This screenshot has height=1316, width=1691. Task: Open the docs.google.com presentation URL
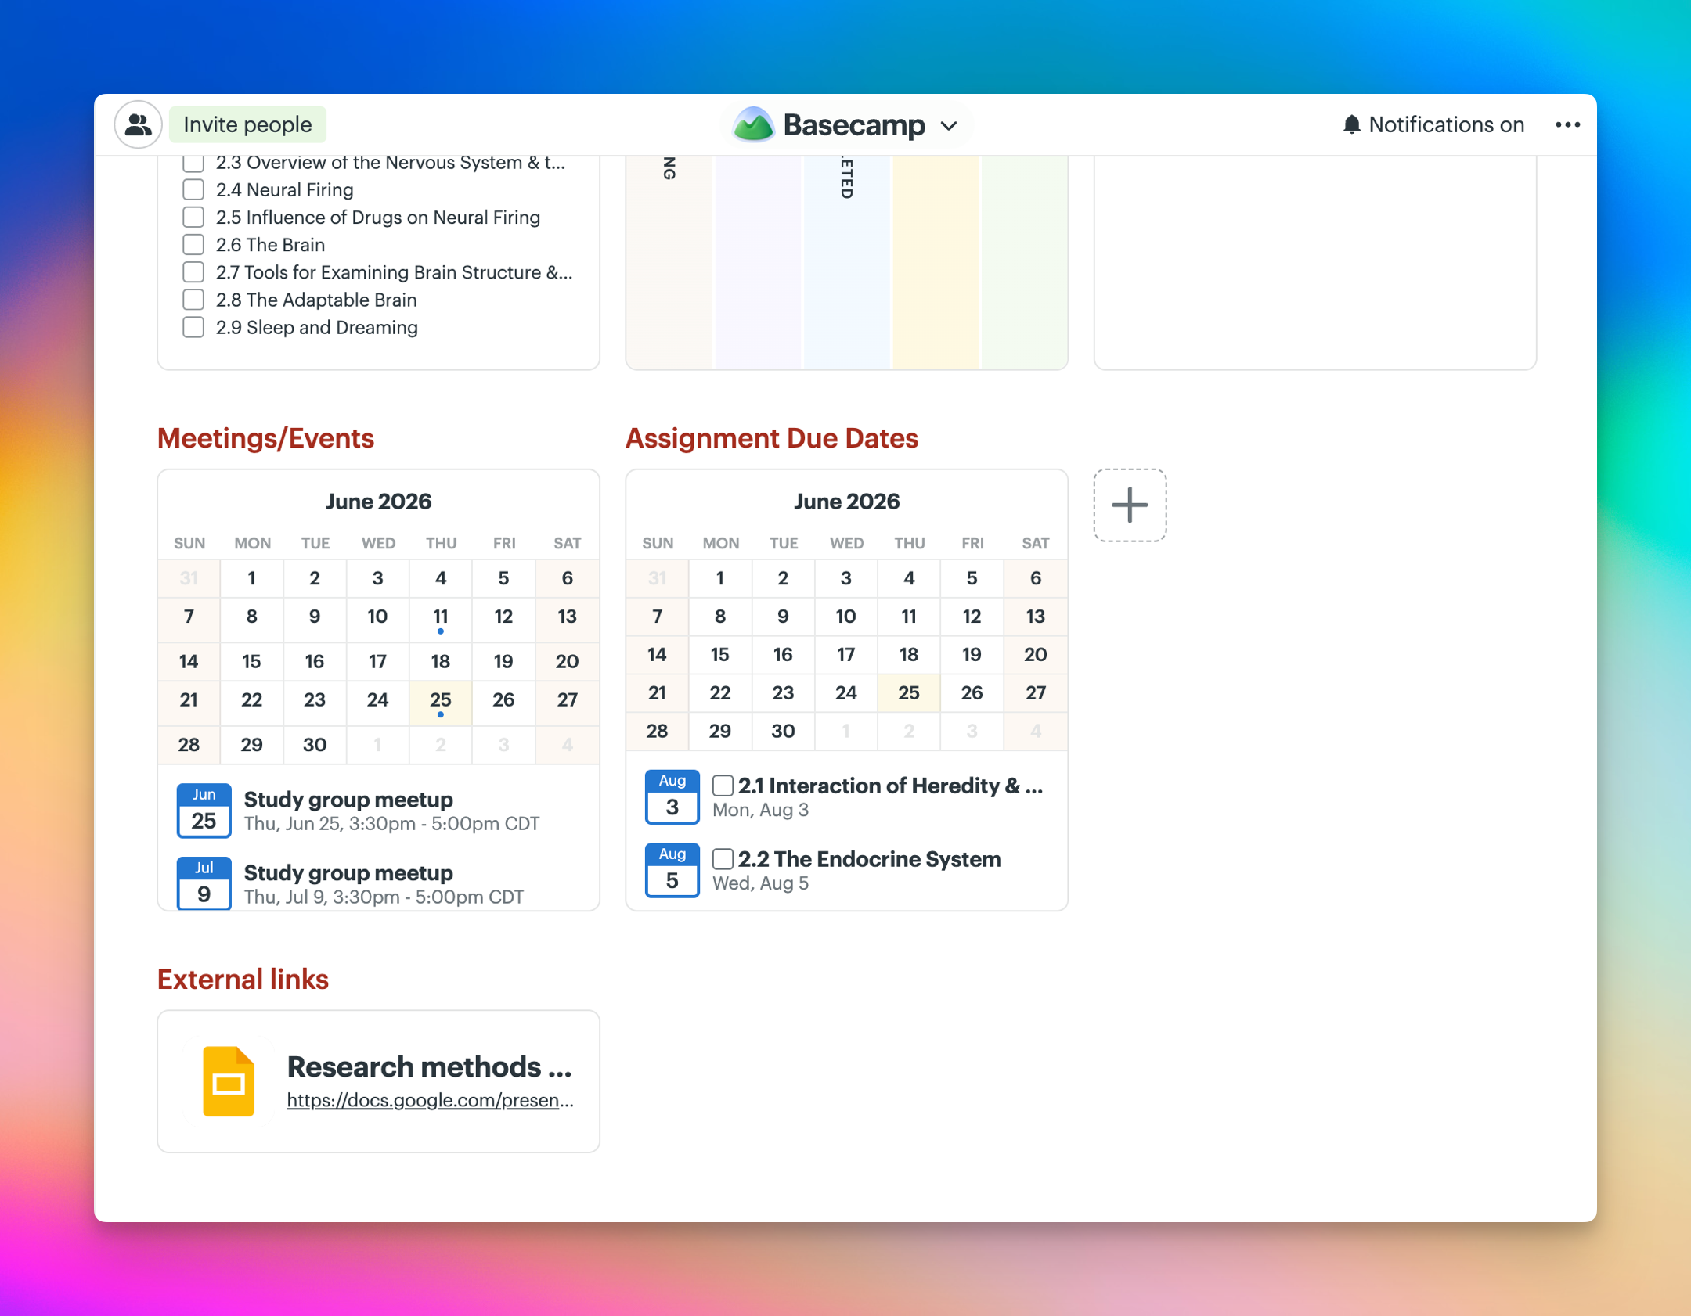[x=430, y=1100]
